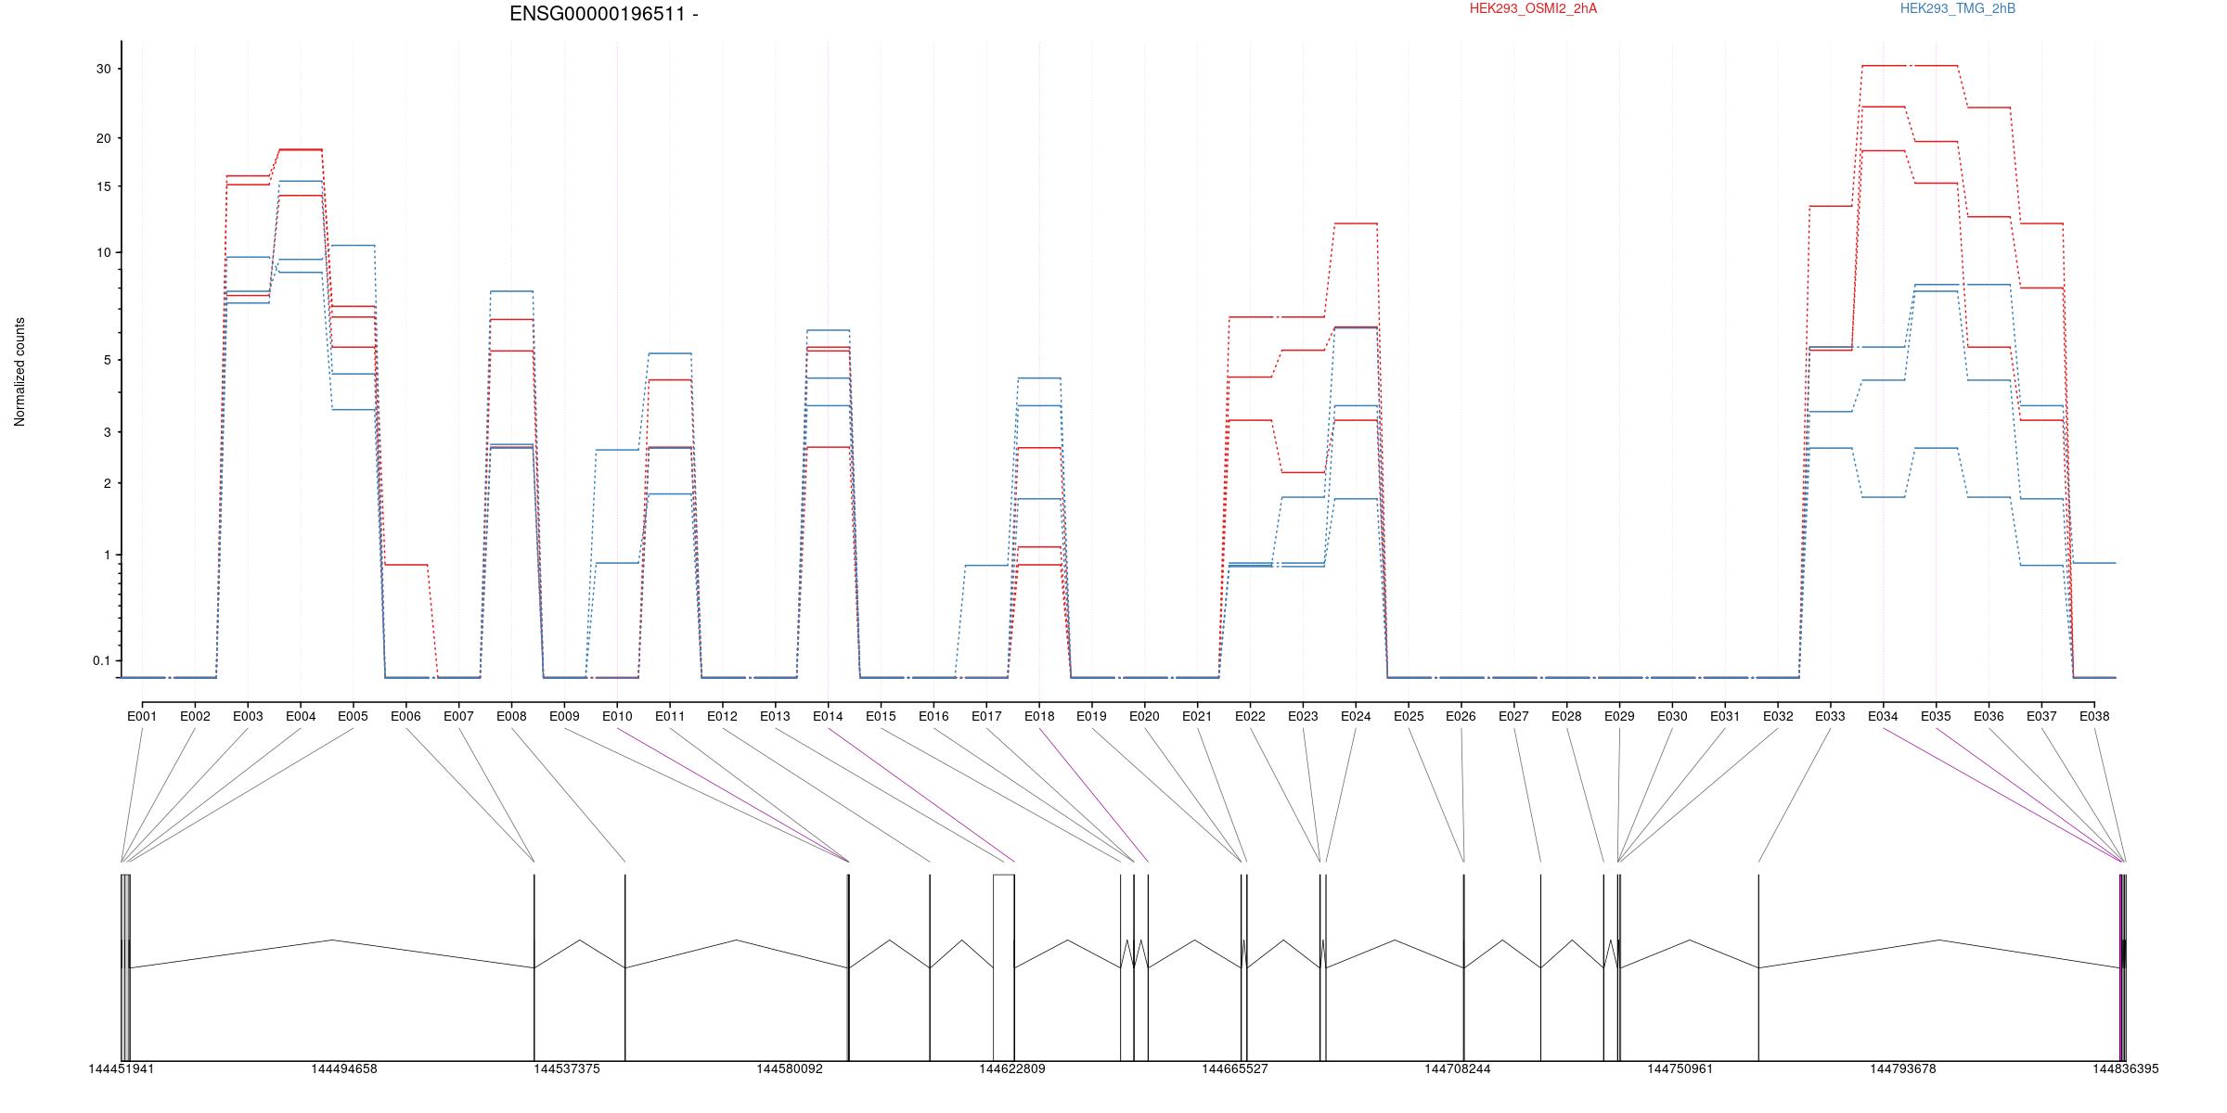Click exon label E018
The width and height of the screenshot is (2227, 1113).
tap(1039, 716)
